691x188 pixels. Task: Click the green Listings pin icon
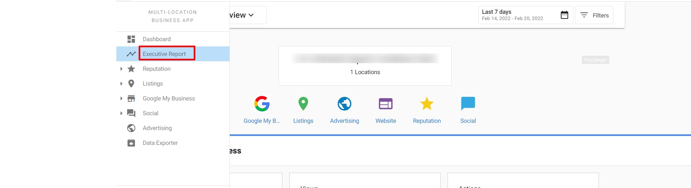(303, 104)
